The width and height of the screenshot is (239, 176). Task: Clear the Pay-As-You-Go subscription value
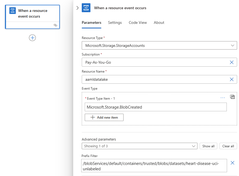coord(232,62)
